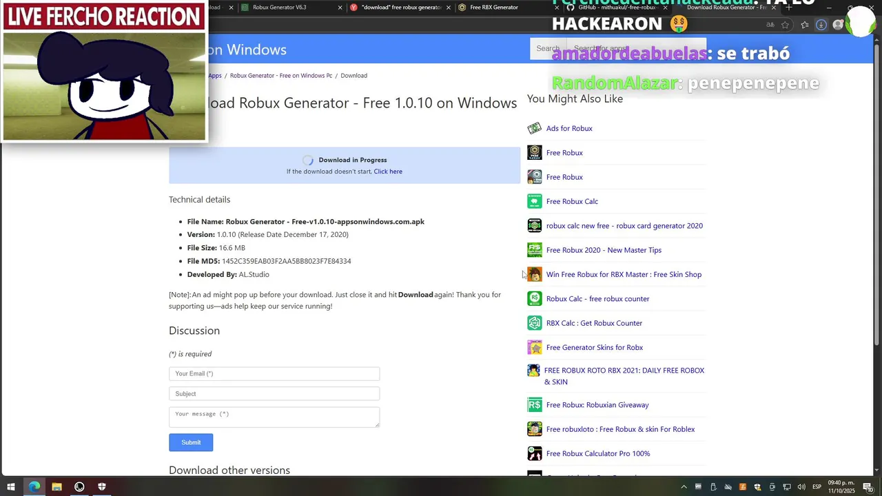The image size is (882, 496).
Task: Click the Robux Calc counter green icon
Action: [534, 298]
